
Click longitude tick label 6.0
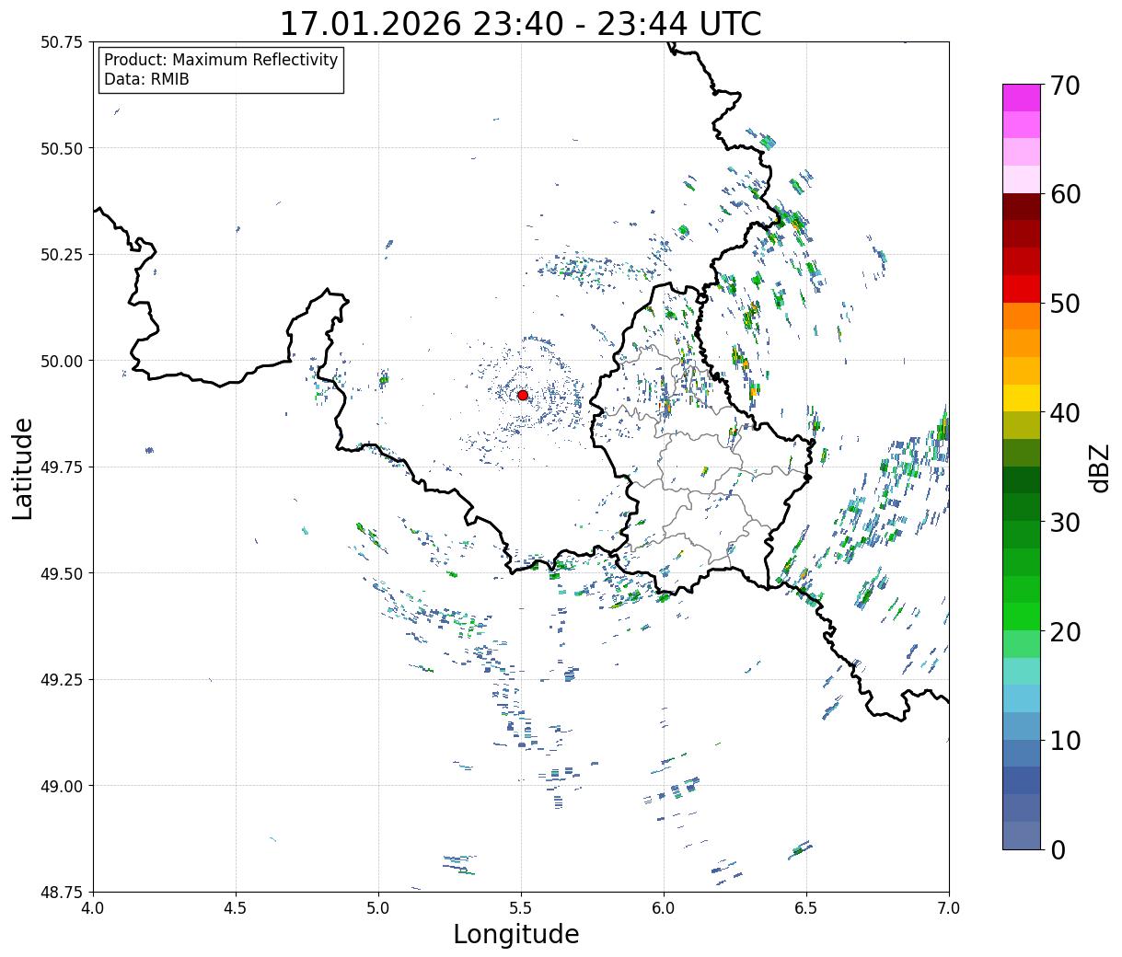[x=664, y=908]
